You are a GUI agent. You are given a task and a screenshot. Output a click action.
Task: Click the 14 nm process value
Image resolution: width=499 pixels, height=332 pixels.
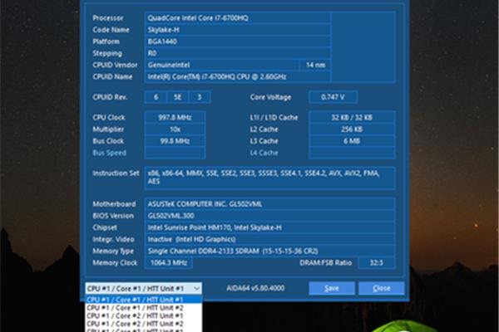tap(315, 65)
